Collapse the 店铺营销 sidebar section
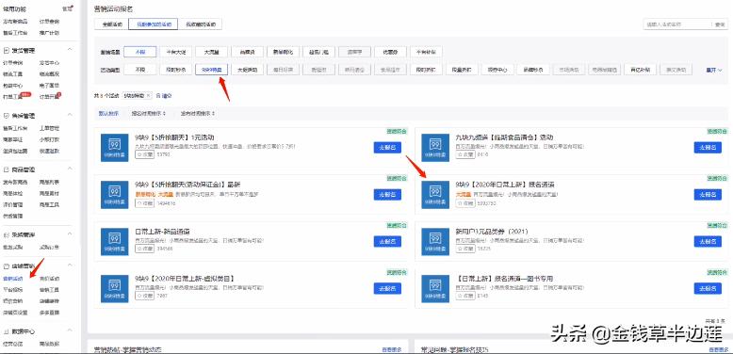 [x=70, y=265]
